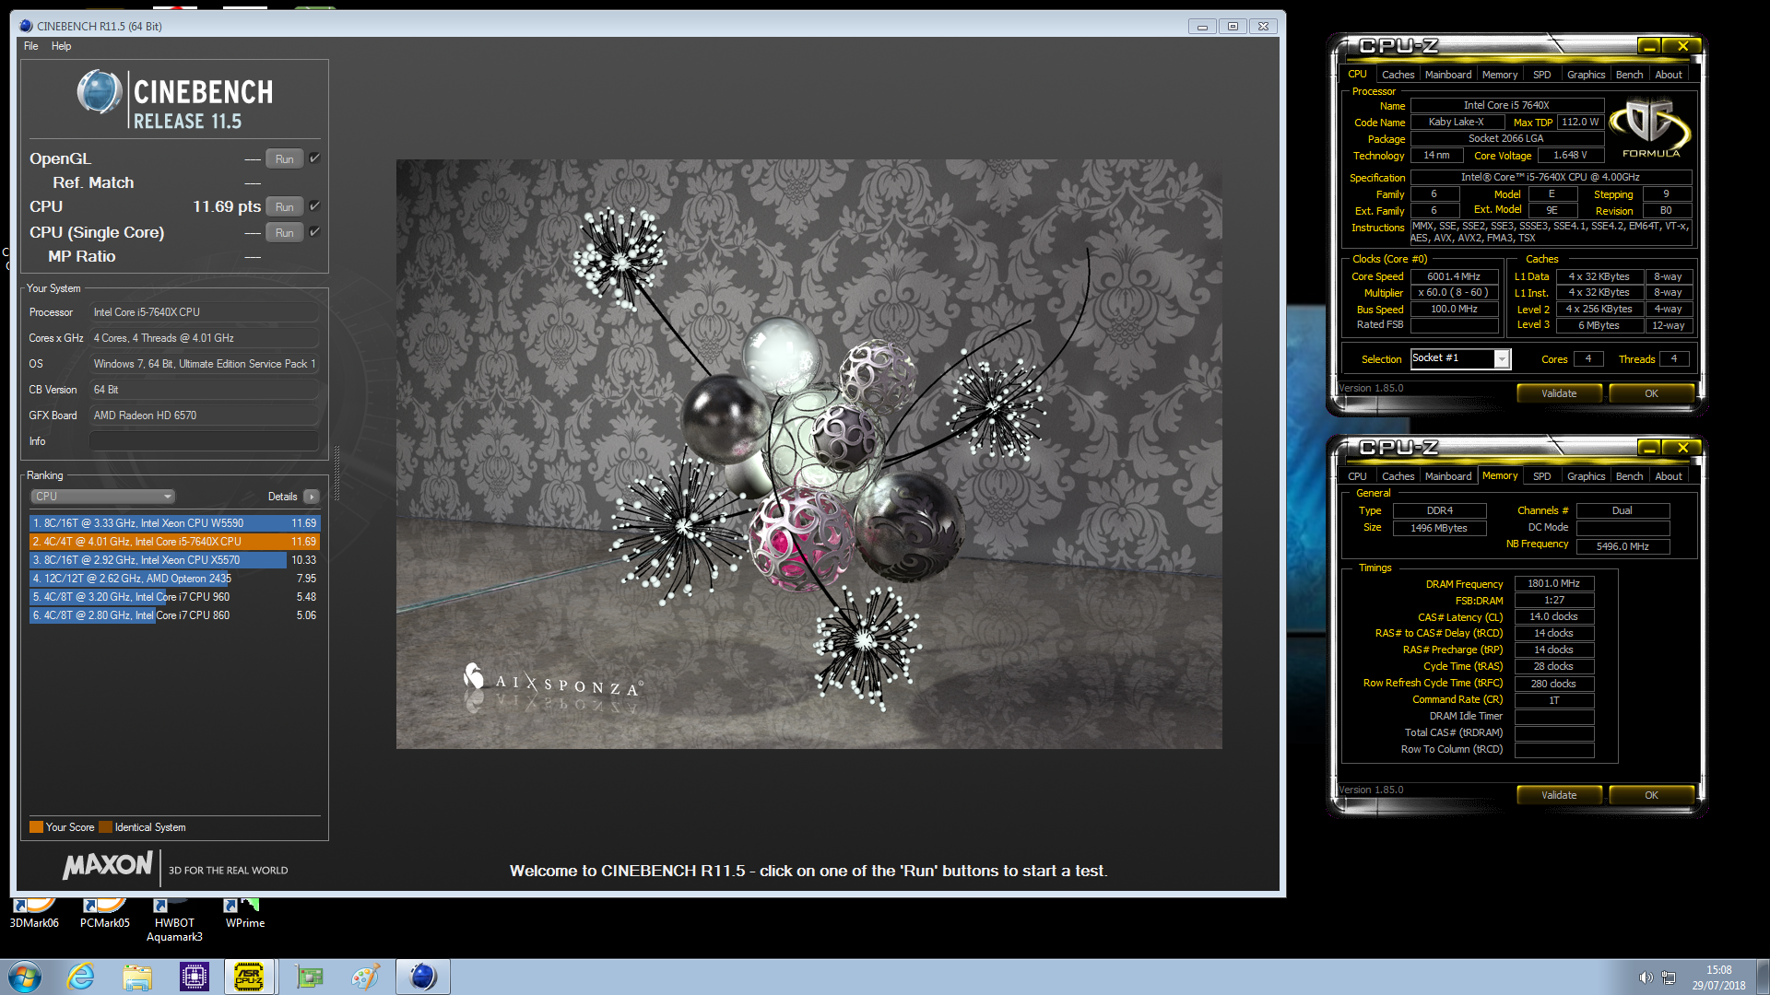1770x995 pixels.
Task: Run the CPU benchmark
Action: click(284, 206)
